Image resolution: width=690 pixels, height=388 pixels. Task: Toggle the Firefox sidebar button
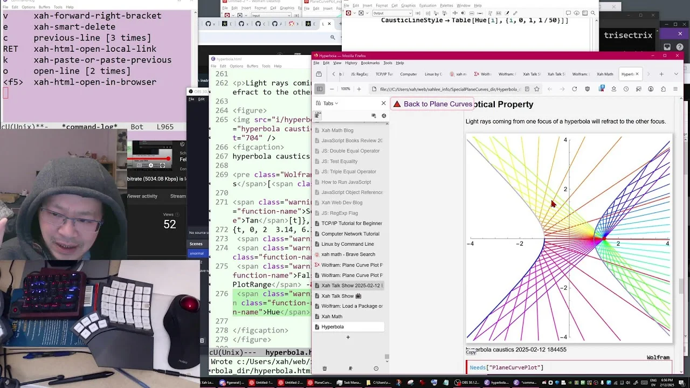tap(319, 89)
